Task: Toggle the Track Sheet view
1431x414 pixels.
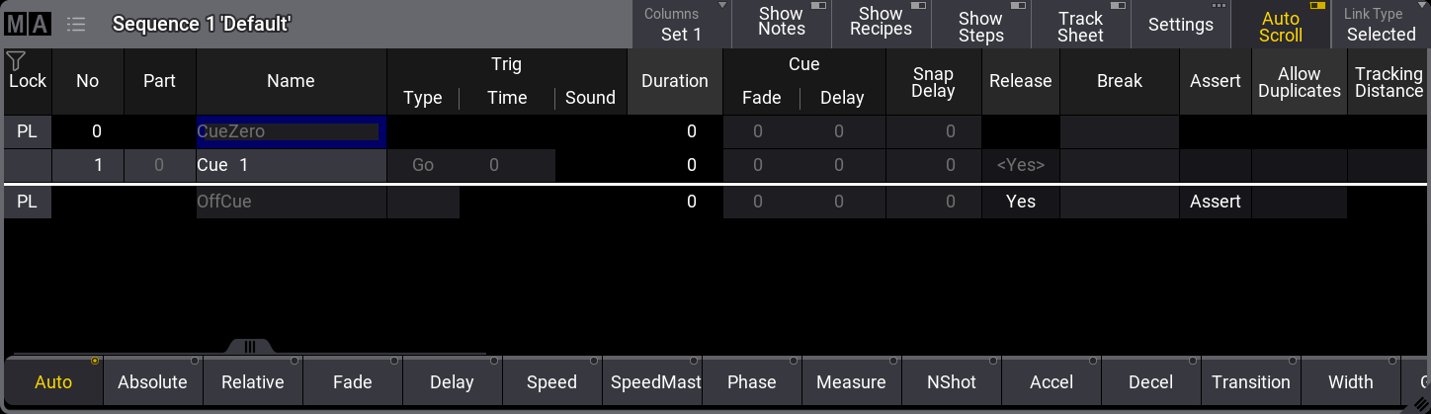Action: (1081, 25)
